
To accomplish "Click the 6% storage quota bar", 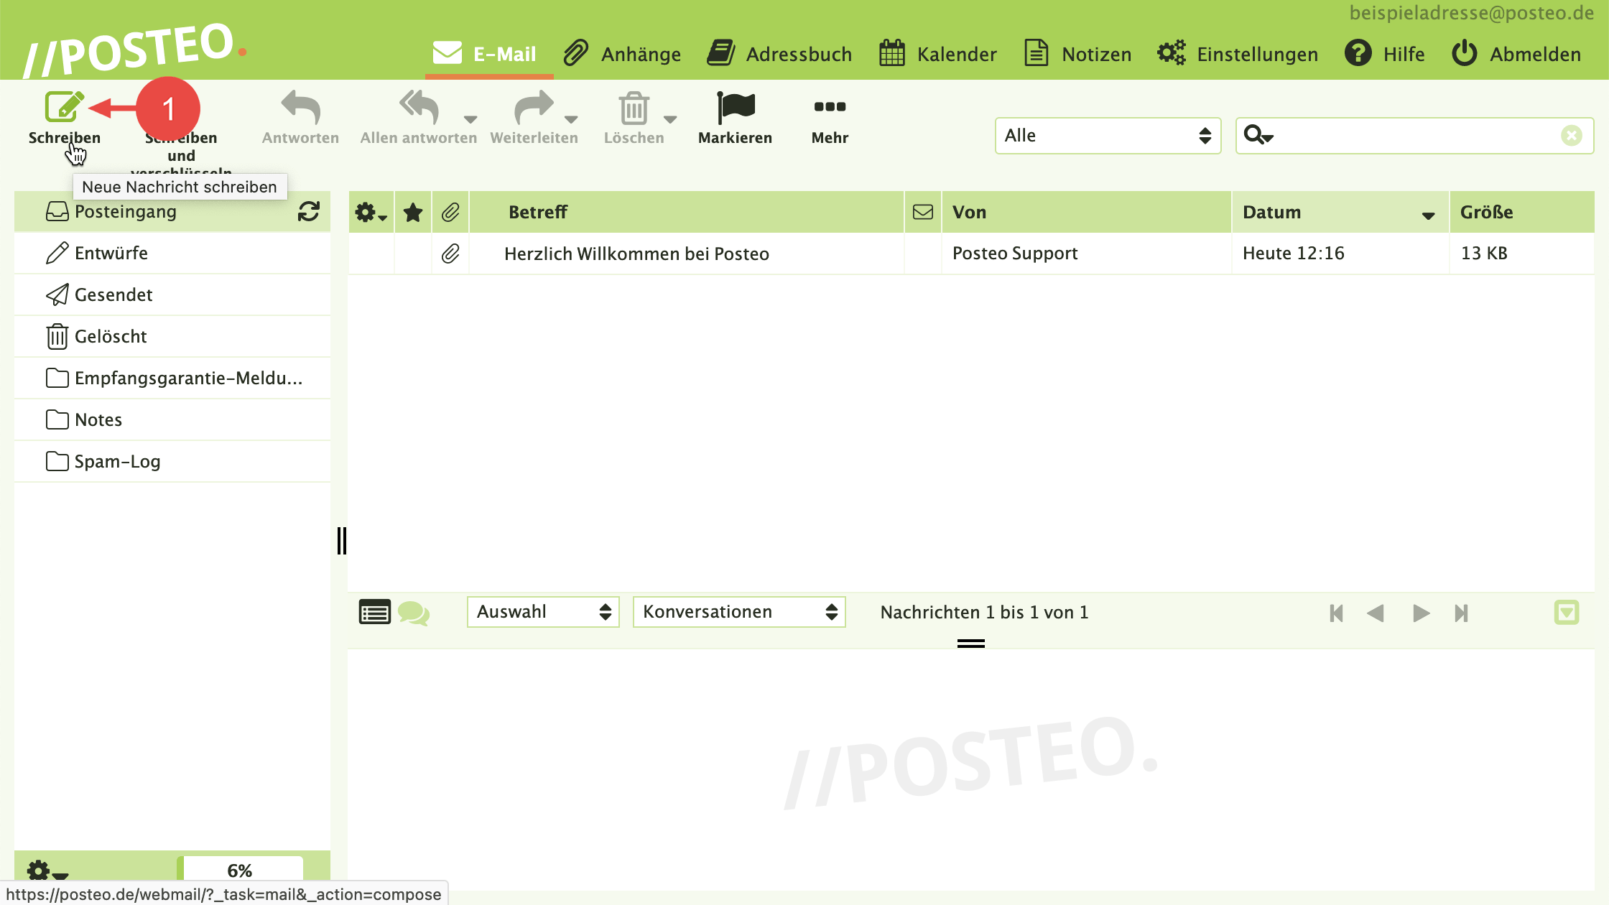I will point(241,870).
